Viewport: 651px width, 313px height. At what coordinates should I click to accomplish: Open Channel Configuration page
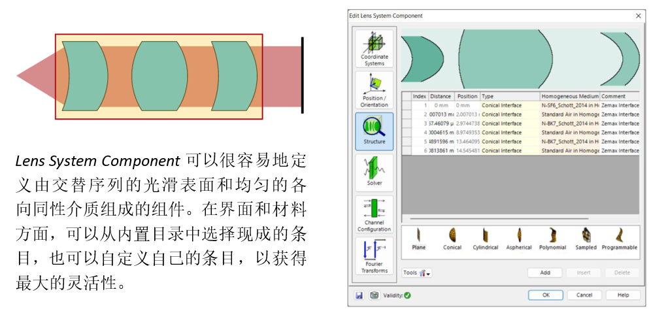coord(374,214)
